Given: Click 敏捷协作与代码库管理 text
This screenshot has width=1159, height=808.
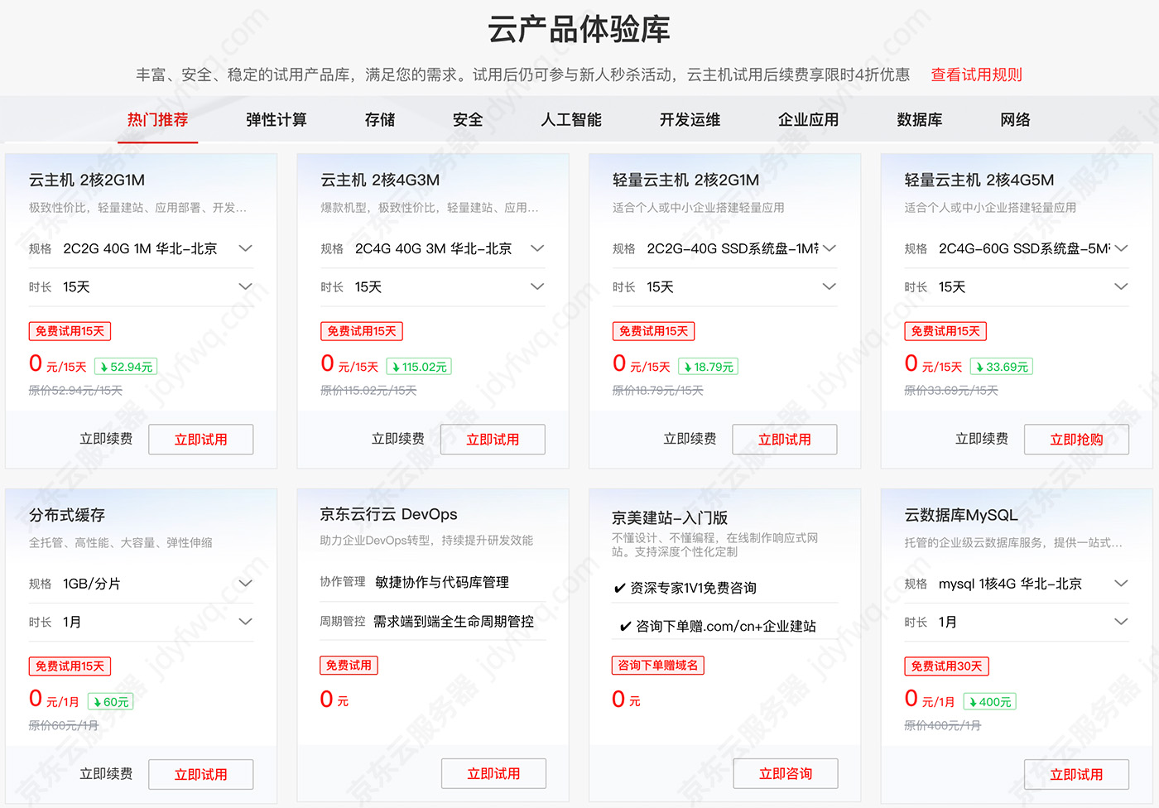Looking at the screenshot, I should [442, 582].
